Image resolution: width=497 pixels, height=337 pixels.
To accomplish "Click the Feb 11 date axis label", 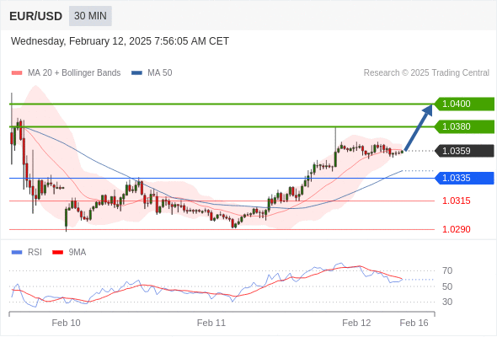I will [211, 323].
